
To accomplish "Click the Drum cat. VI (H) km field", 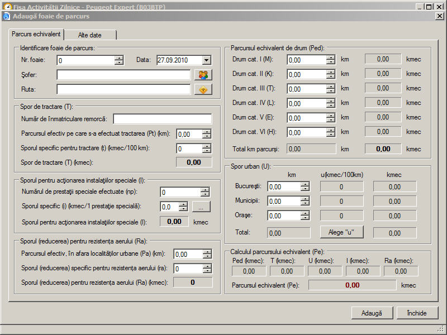I will click(x=306, y=132).
